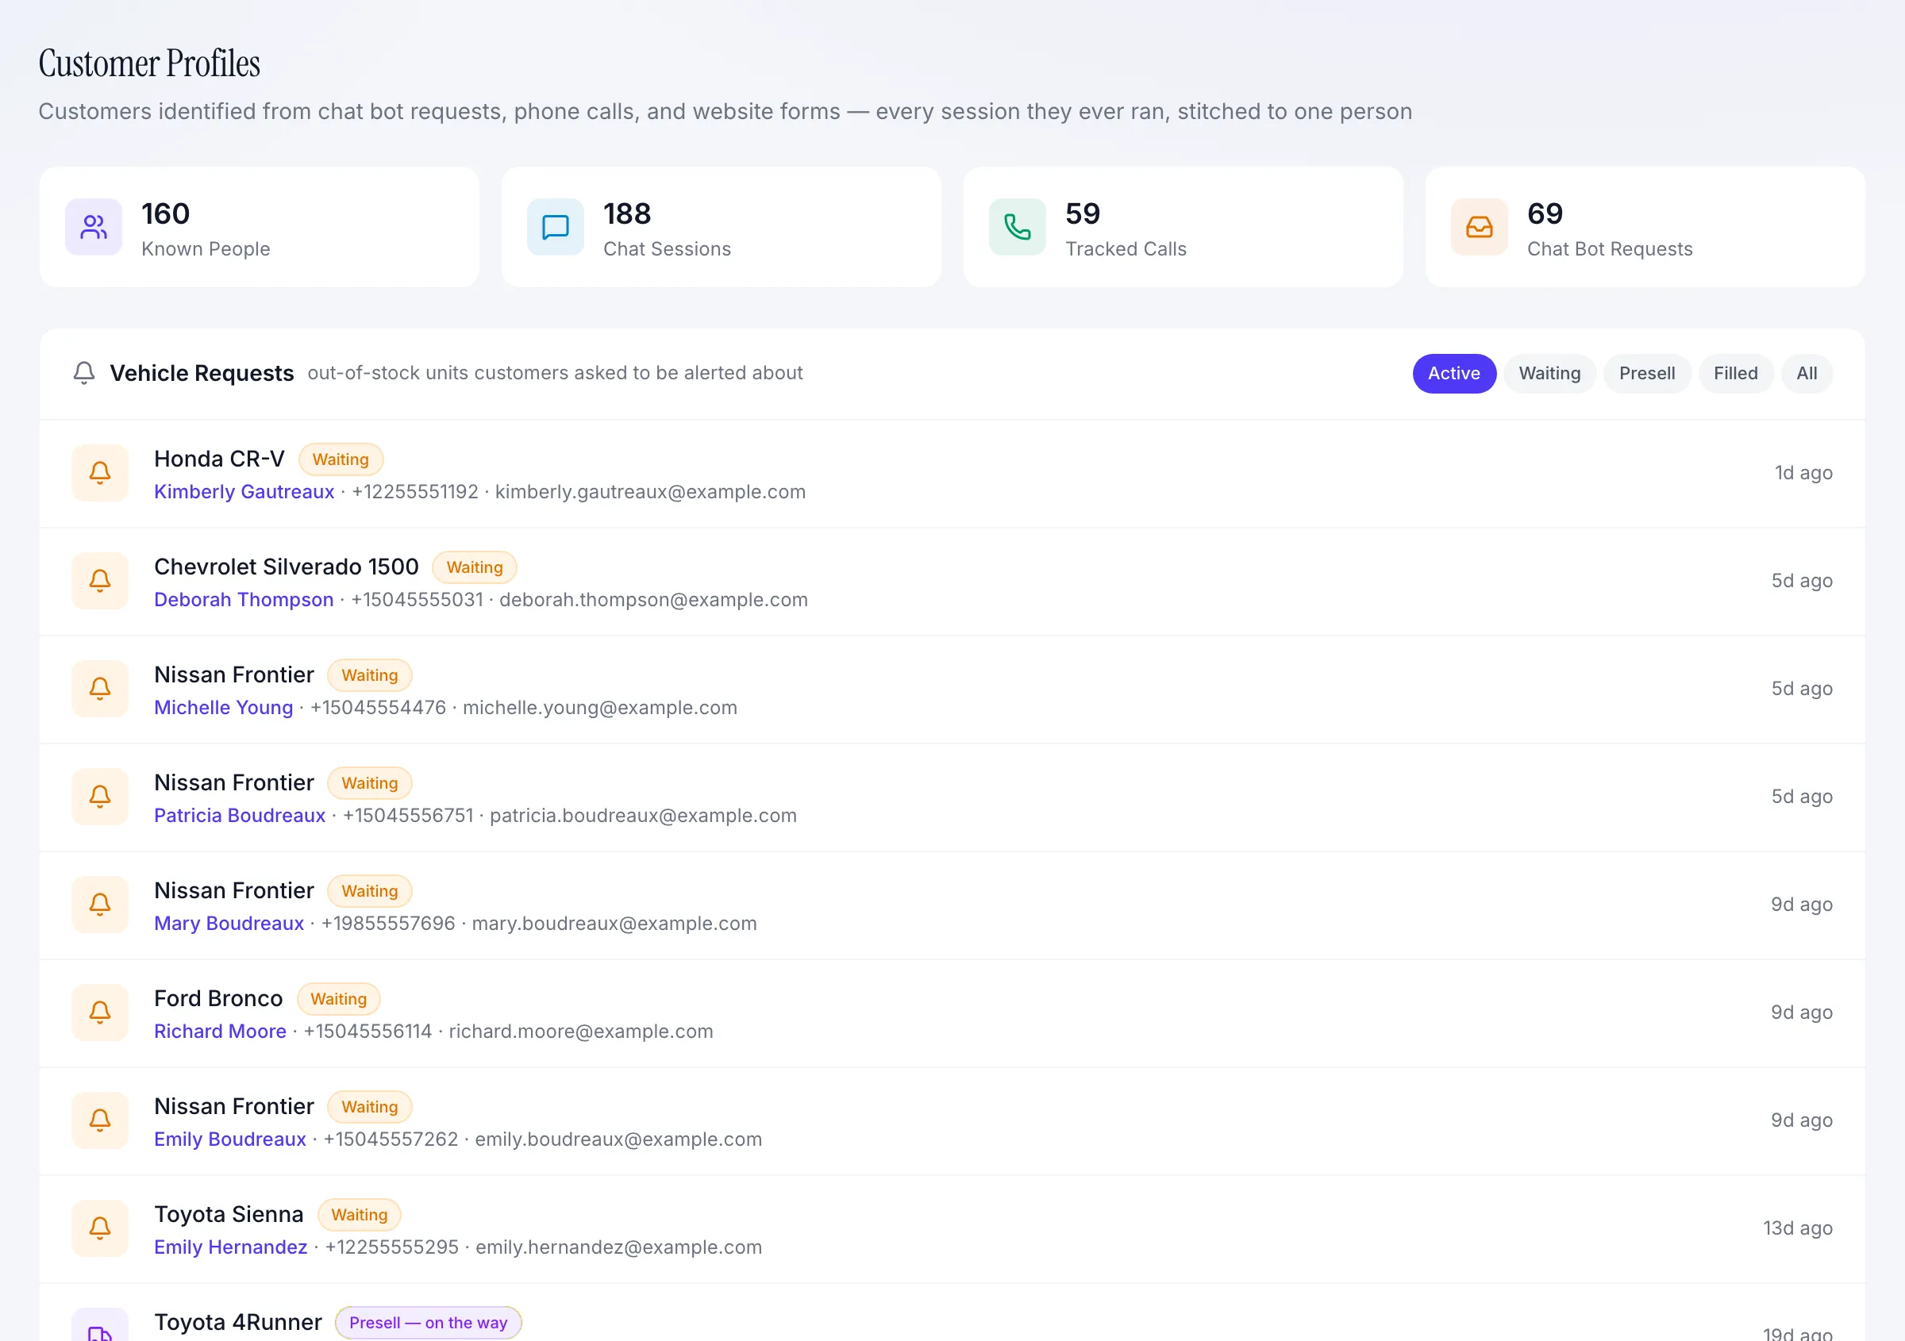Click the Known People users icon
The height and width of the screenshot is (1341, 1905).
pyautogui.click(x=94, y=227)
